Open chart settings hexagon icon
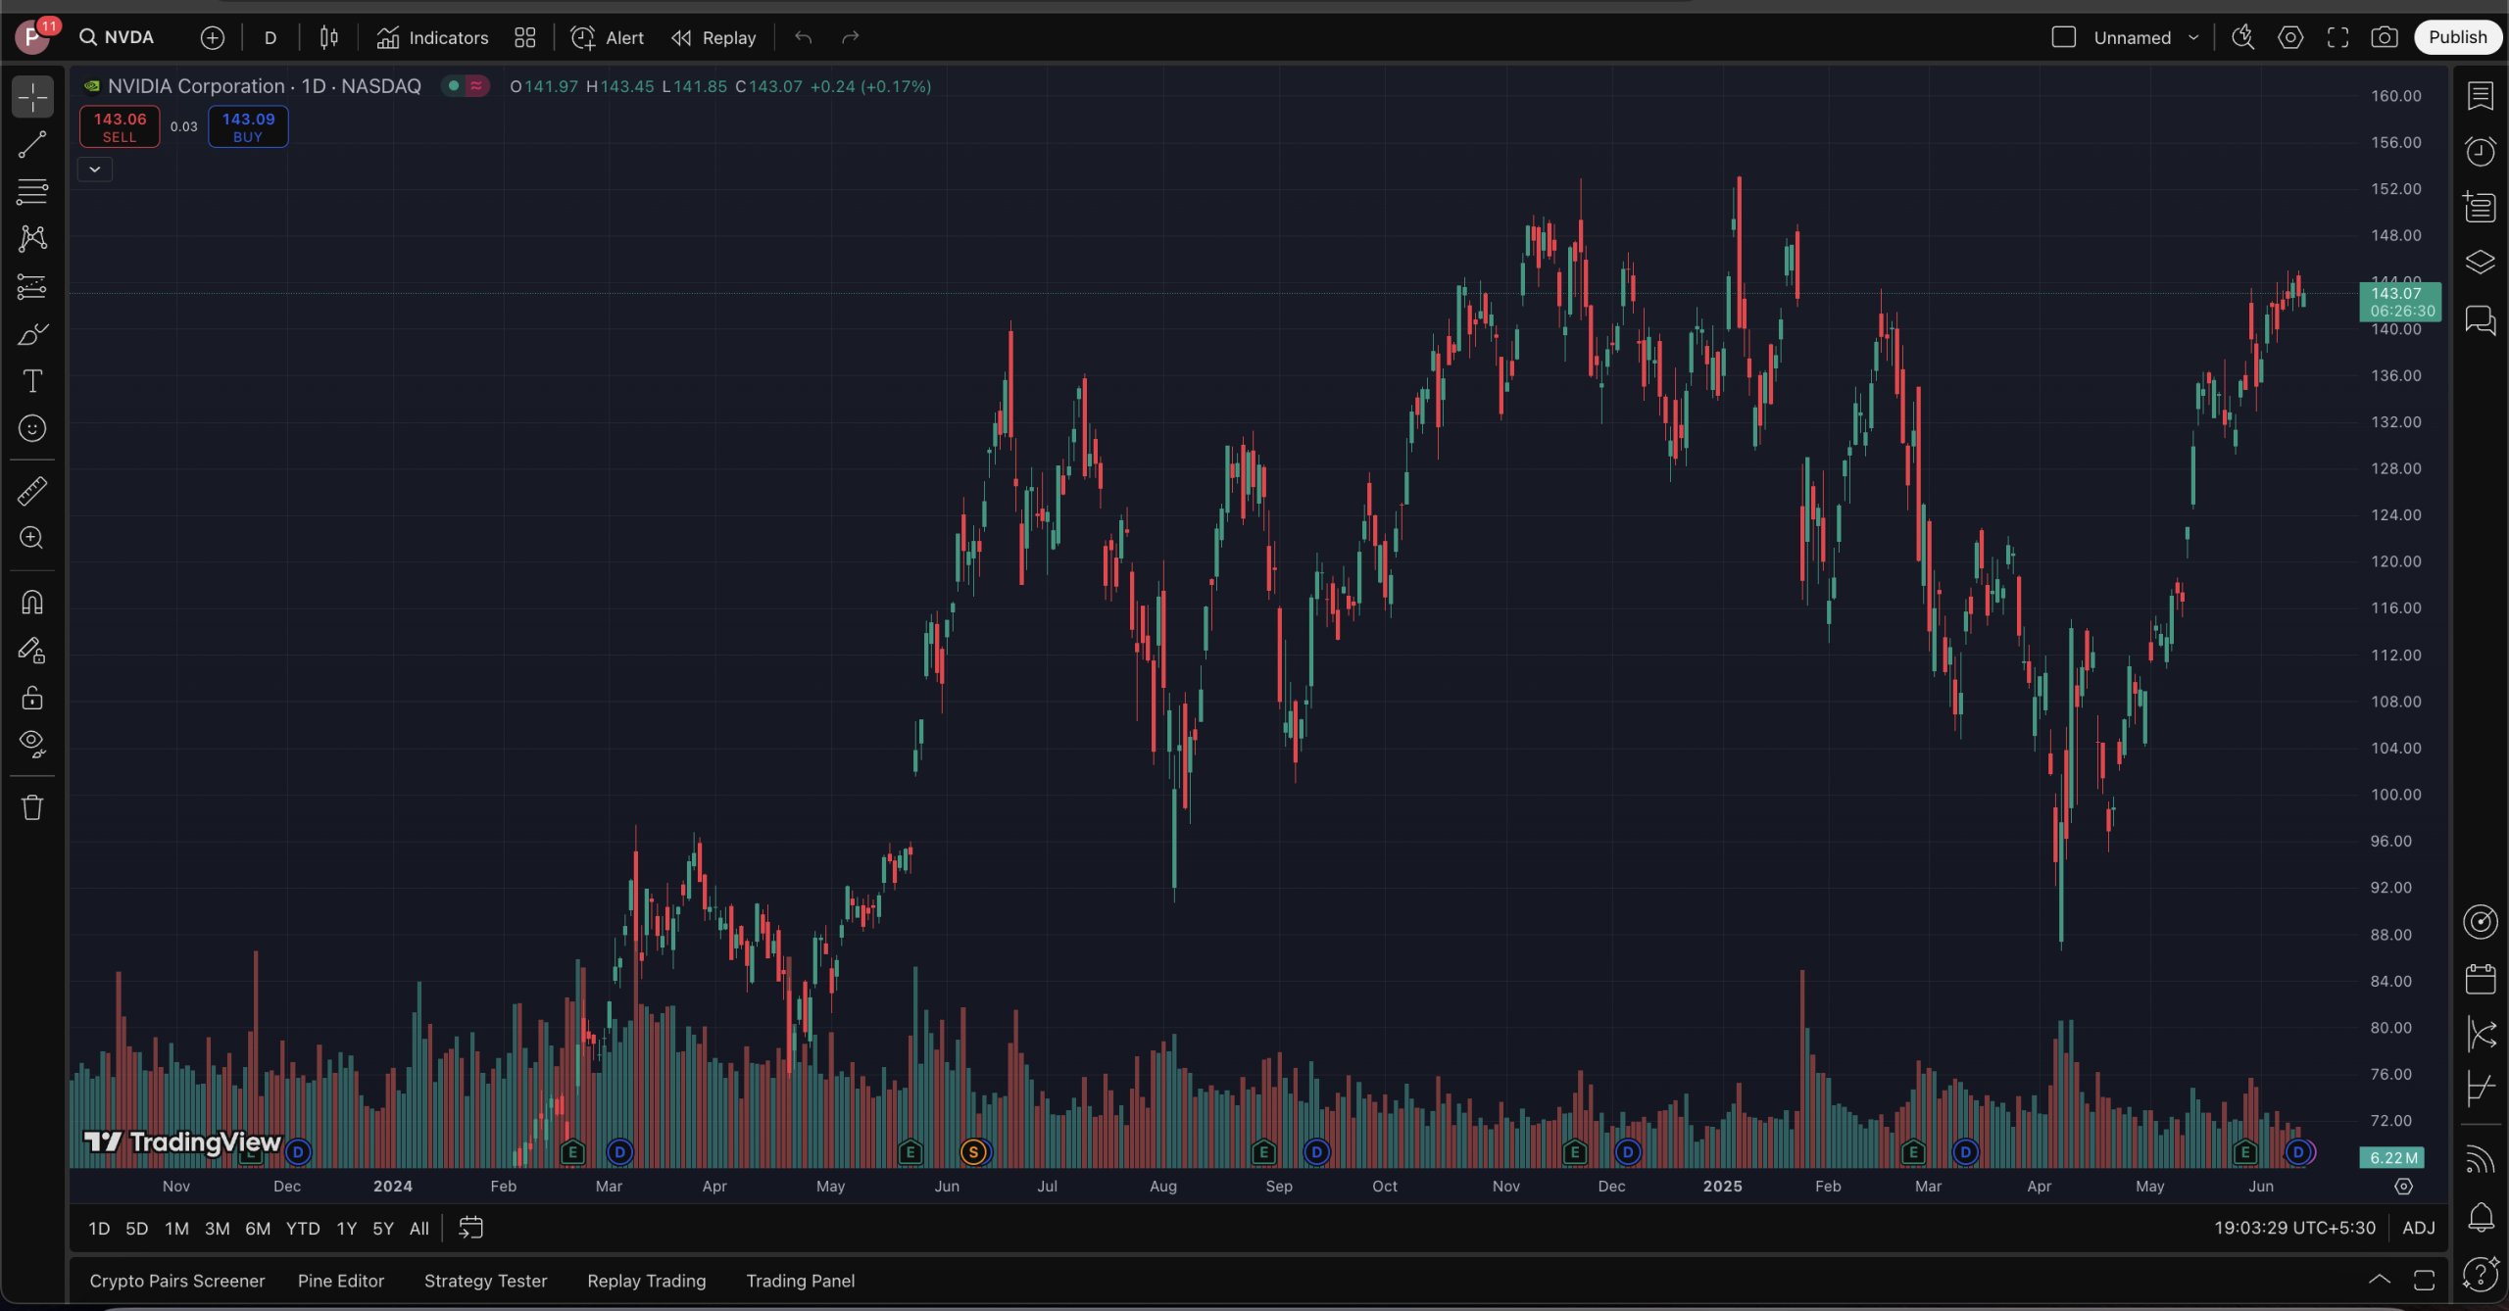 (2290, 37)
